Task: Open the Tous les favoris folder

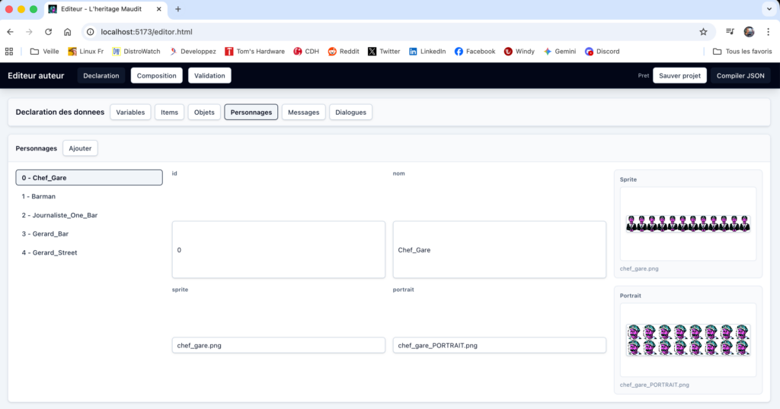Action: [x=742, y=51]
